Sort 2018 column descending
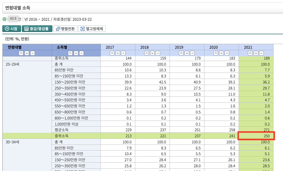 tap(152, 53)
